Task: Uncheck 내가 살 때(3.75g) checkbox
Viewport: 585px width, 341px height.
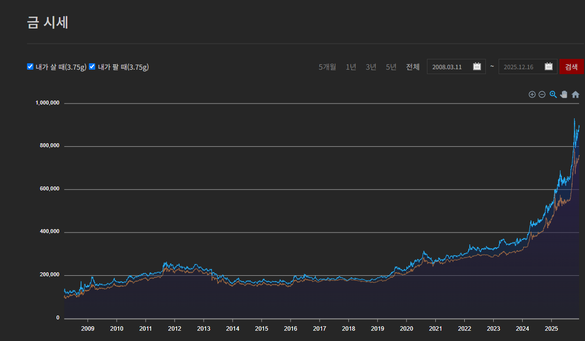Action: (x=30, y=66)
